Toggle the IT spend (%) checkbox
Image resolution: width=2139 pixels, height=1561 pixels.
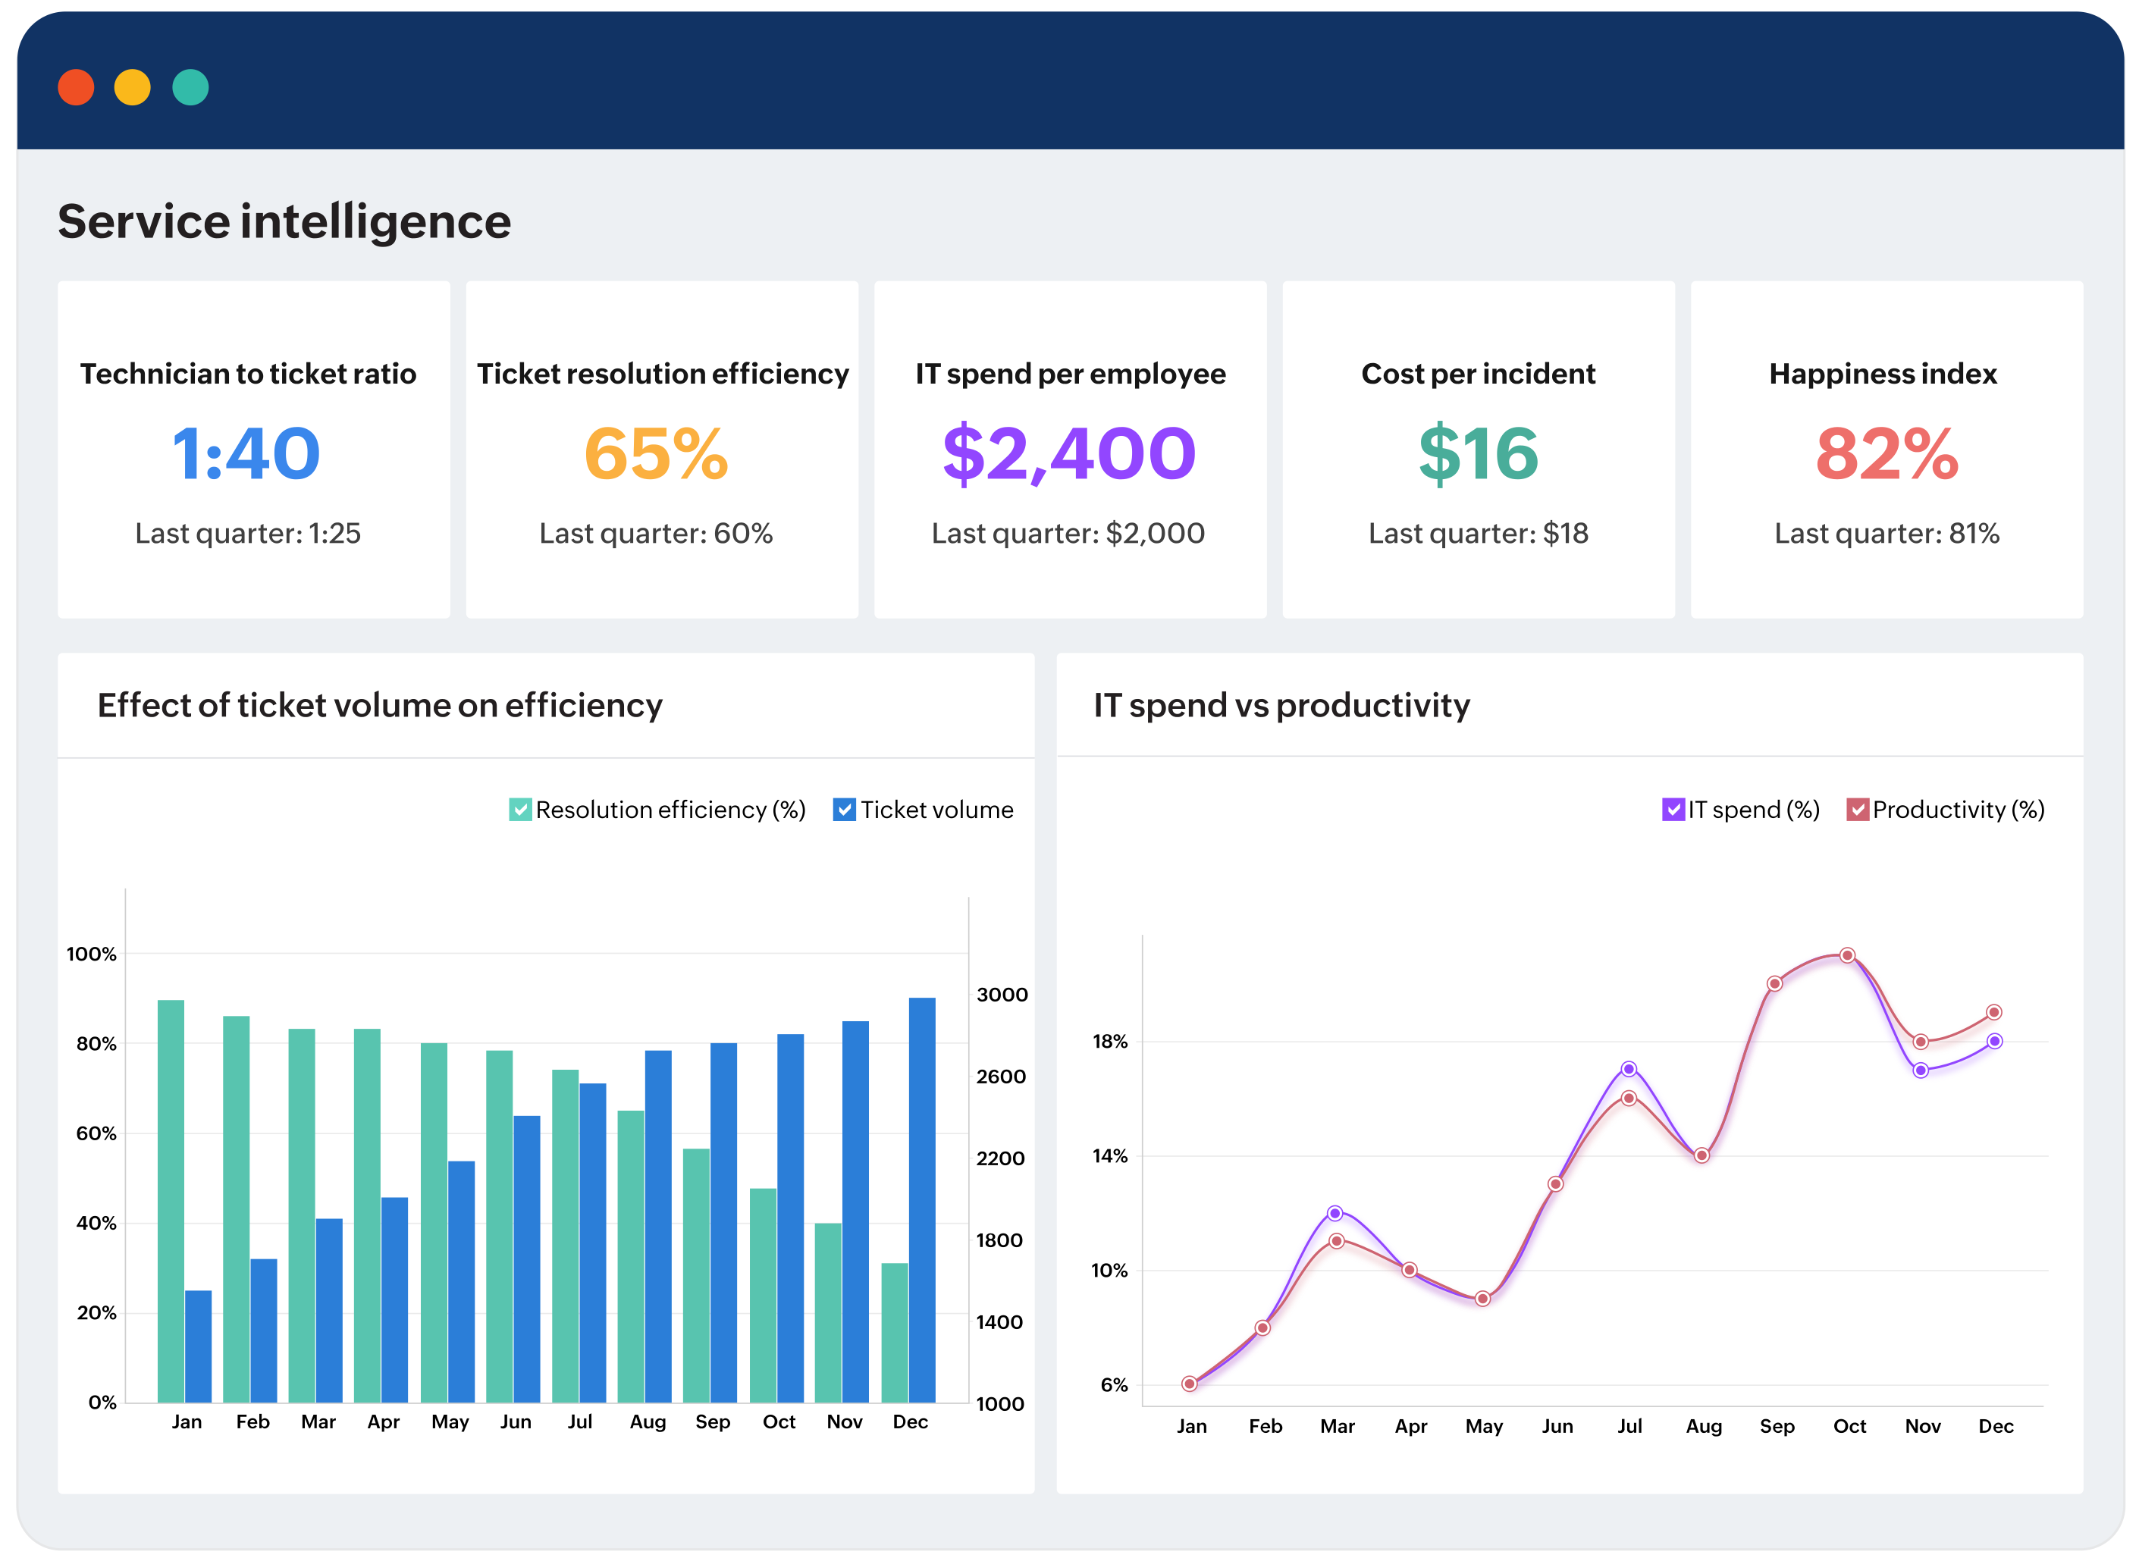pos(1672,810)
